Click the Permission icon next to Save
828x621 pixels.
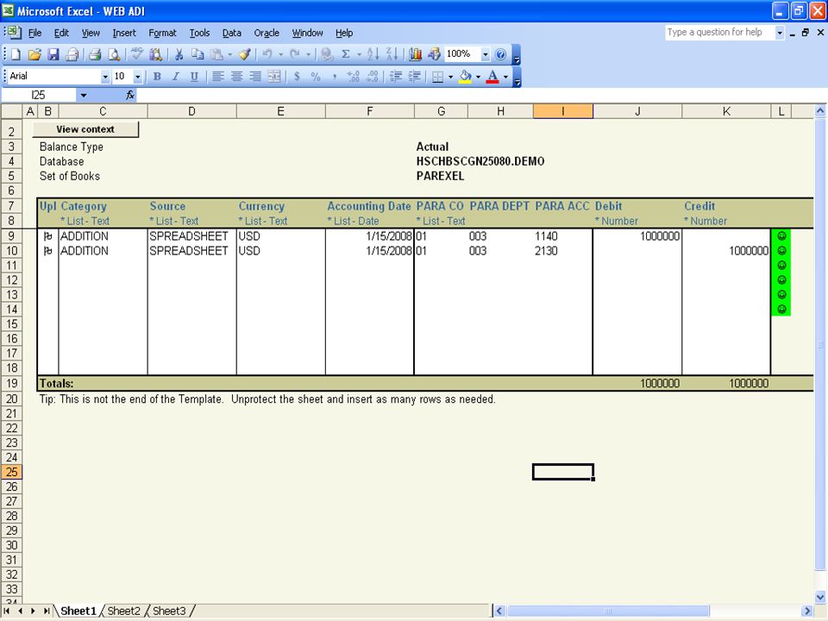pyautogui.click(x=72, y=54)
